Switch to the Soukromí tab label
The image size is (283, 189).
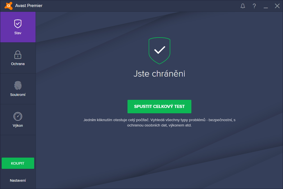point(18,95)
